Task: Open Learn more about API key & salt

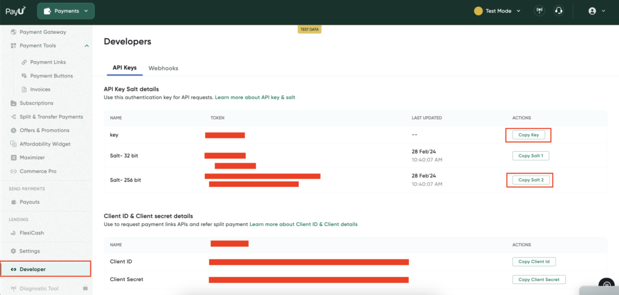Action: 255,97
